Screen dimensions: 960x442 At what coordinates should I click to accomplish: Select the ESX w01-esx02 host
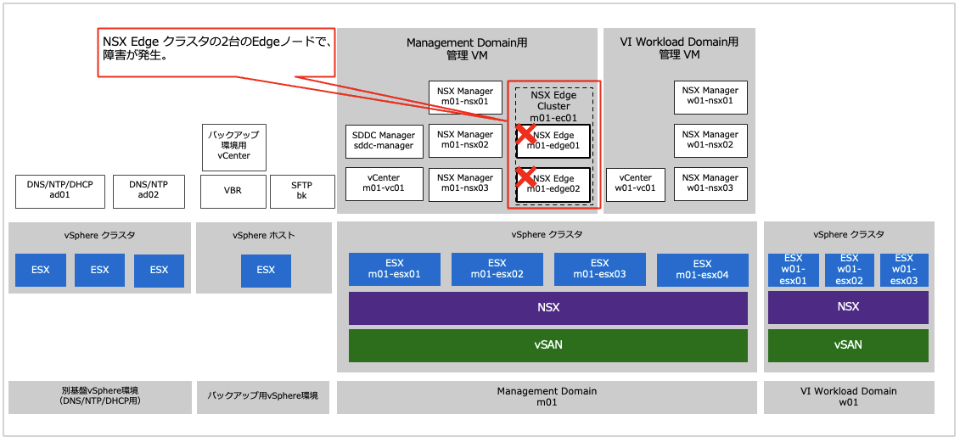coord(848,270)
